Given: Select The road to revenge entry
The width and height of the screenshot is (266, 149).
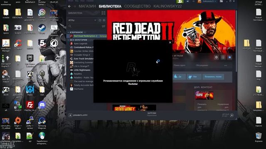Looking at the screenshot, I should tap(82, 82).
